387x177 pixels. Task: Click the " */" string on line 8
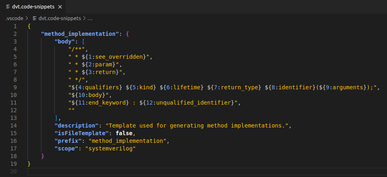click(77, 80)
